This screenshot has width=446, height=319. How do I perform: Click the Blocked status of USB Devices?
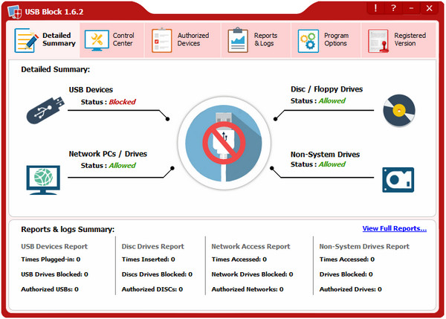click(122, 102)
